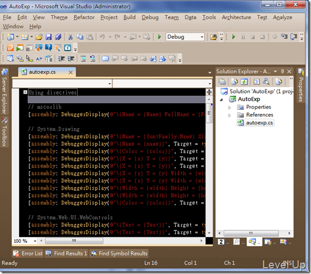
Task: Toggle a bookmark on the current line
Action: pos(105,59)
